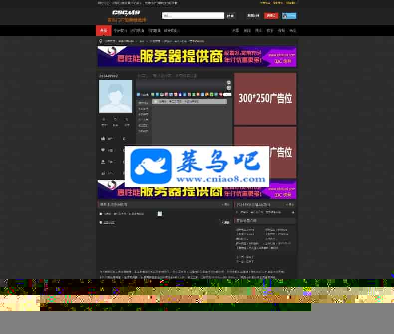Tick the second checkbox in the song list

point(101,222)
